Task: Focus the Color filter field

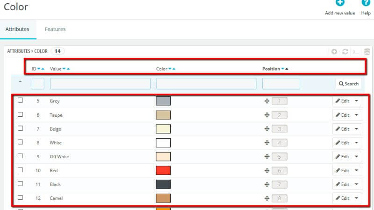Action: [206, 84]
